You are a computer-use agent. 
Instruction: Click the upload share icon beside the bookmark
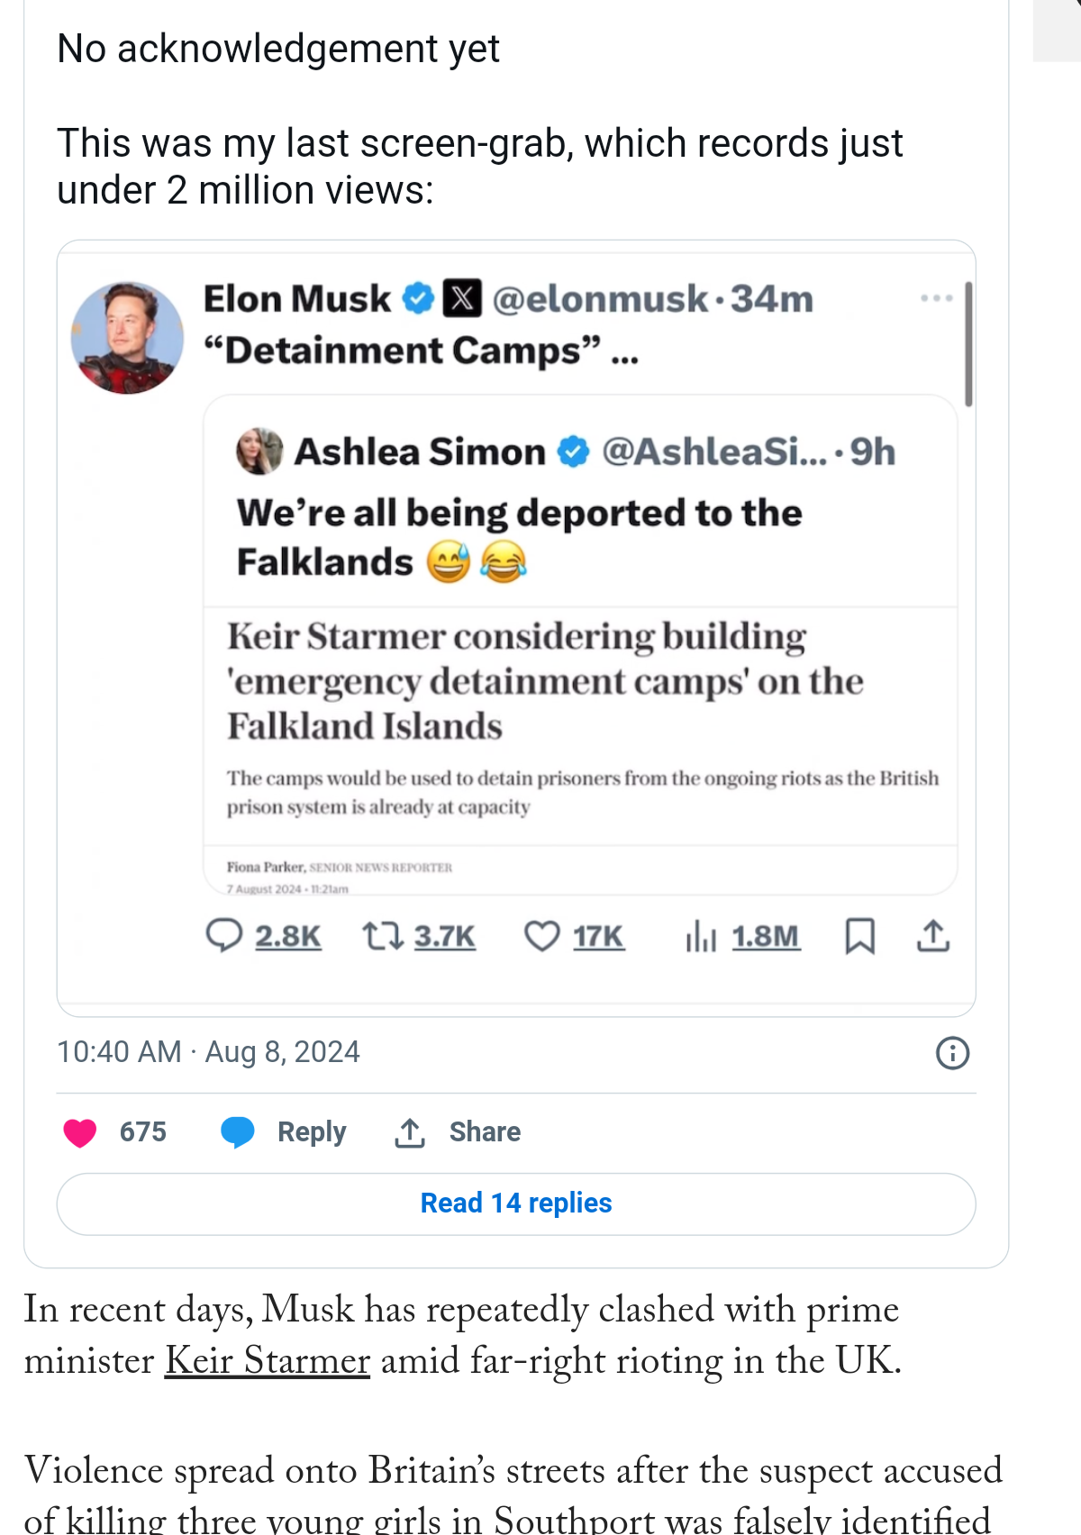pyautogui.click(x=933, y=936)
